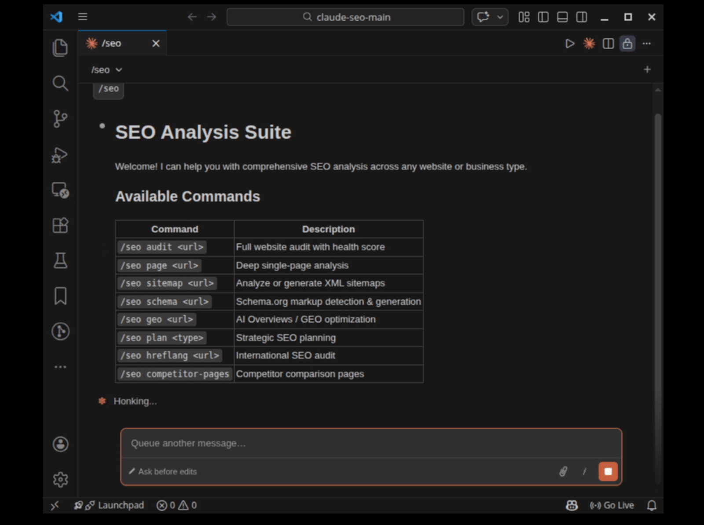Screen dimensions: 704x525
Task: Click the /seo plan <type> command
Action: [162, 338]
